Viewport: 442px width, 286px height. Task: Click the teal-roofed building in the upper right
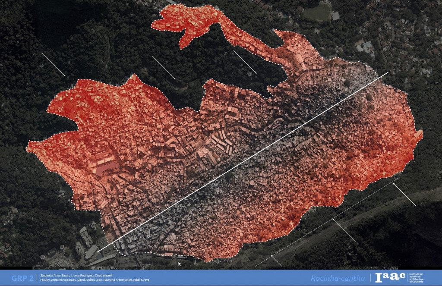tap(367, 45)
